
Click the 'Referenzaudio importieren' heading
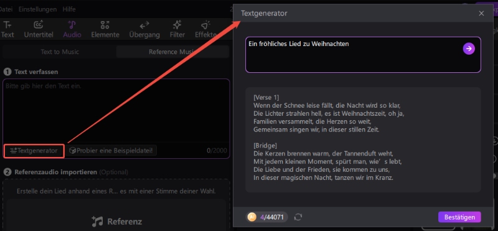coord(55,172)
